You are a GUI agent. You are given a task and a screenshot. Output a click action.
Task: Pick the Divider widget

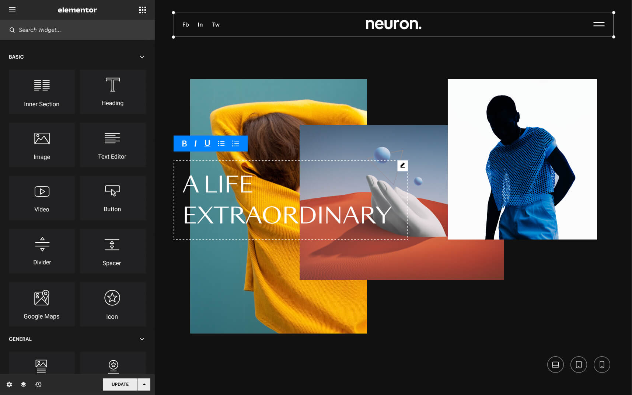(x=42, y=251)
